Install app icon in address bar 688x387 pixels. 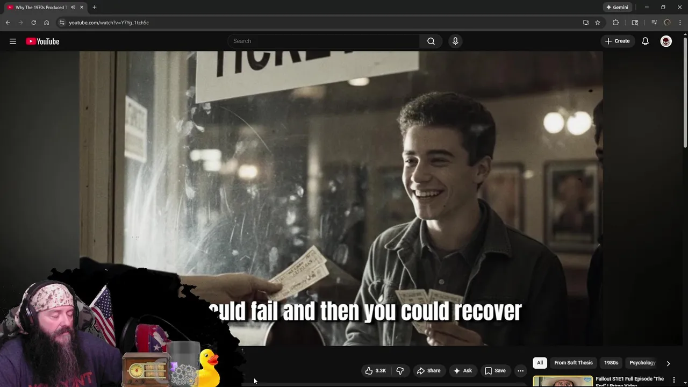point(586,23)
